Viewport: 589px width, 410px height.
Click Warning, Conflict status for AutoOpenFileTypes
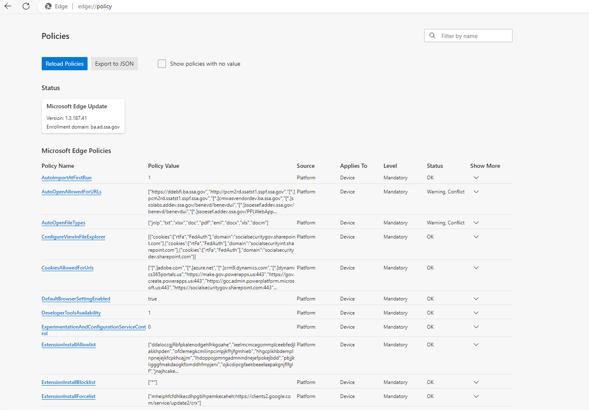pos(445,222)
